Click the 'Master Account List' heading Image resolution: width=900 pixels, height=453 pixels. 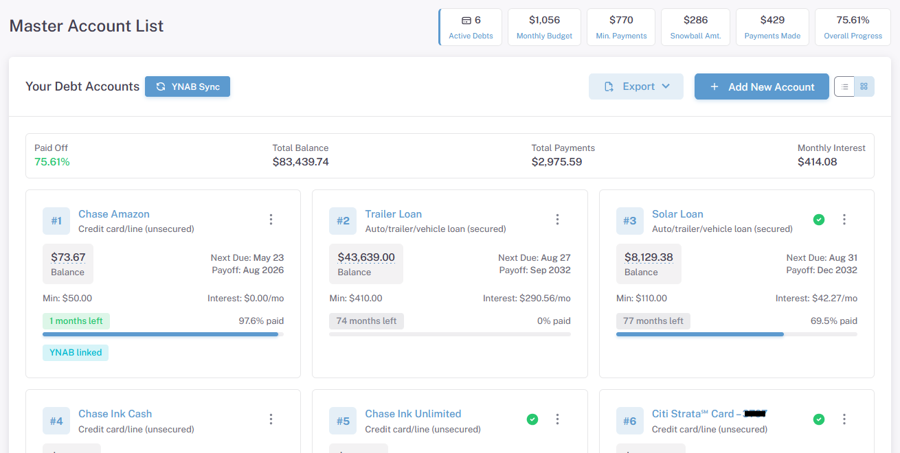click(x=87, y=27)
